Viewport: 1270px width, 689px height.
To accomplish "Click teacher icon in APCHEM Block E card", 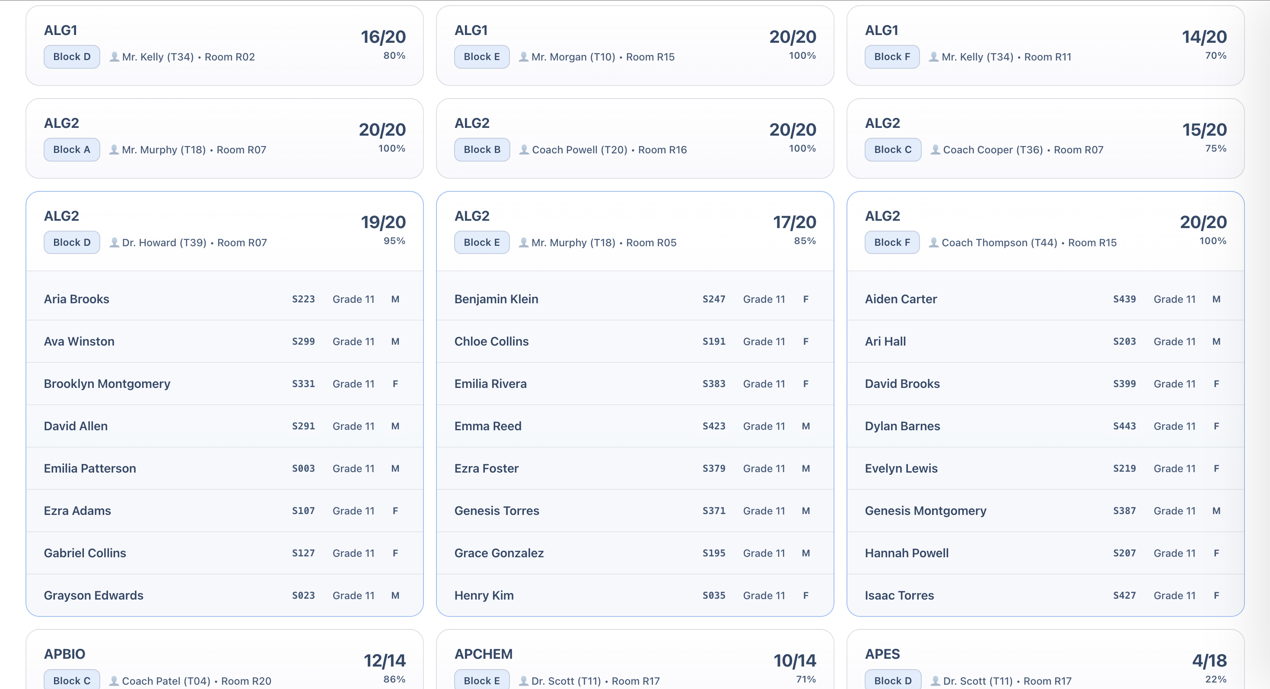I will tap(524, 681).
